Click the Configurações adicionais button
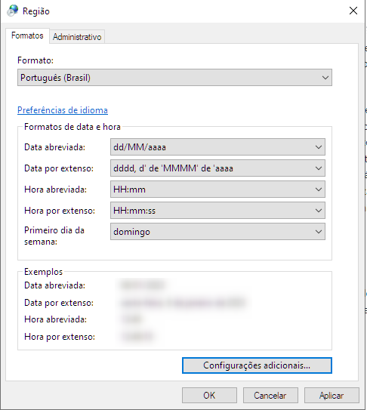The height and width of the screenshot is (410, 367). click(x=257, y=365)
